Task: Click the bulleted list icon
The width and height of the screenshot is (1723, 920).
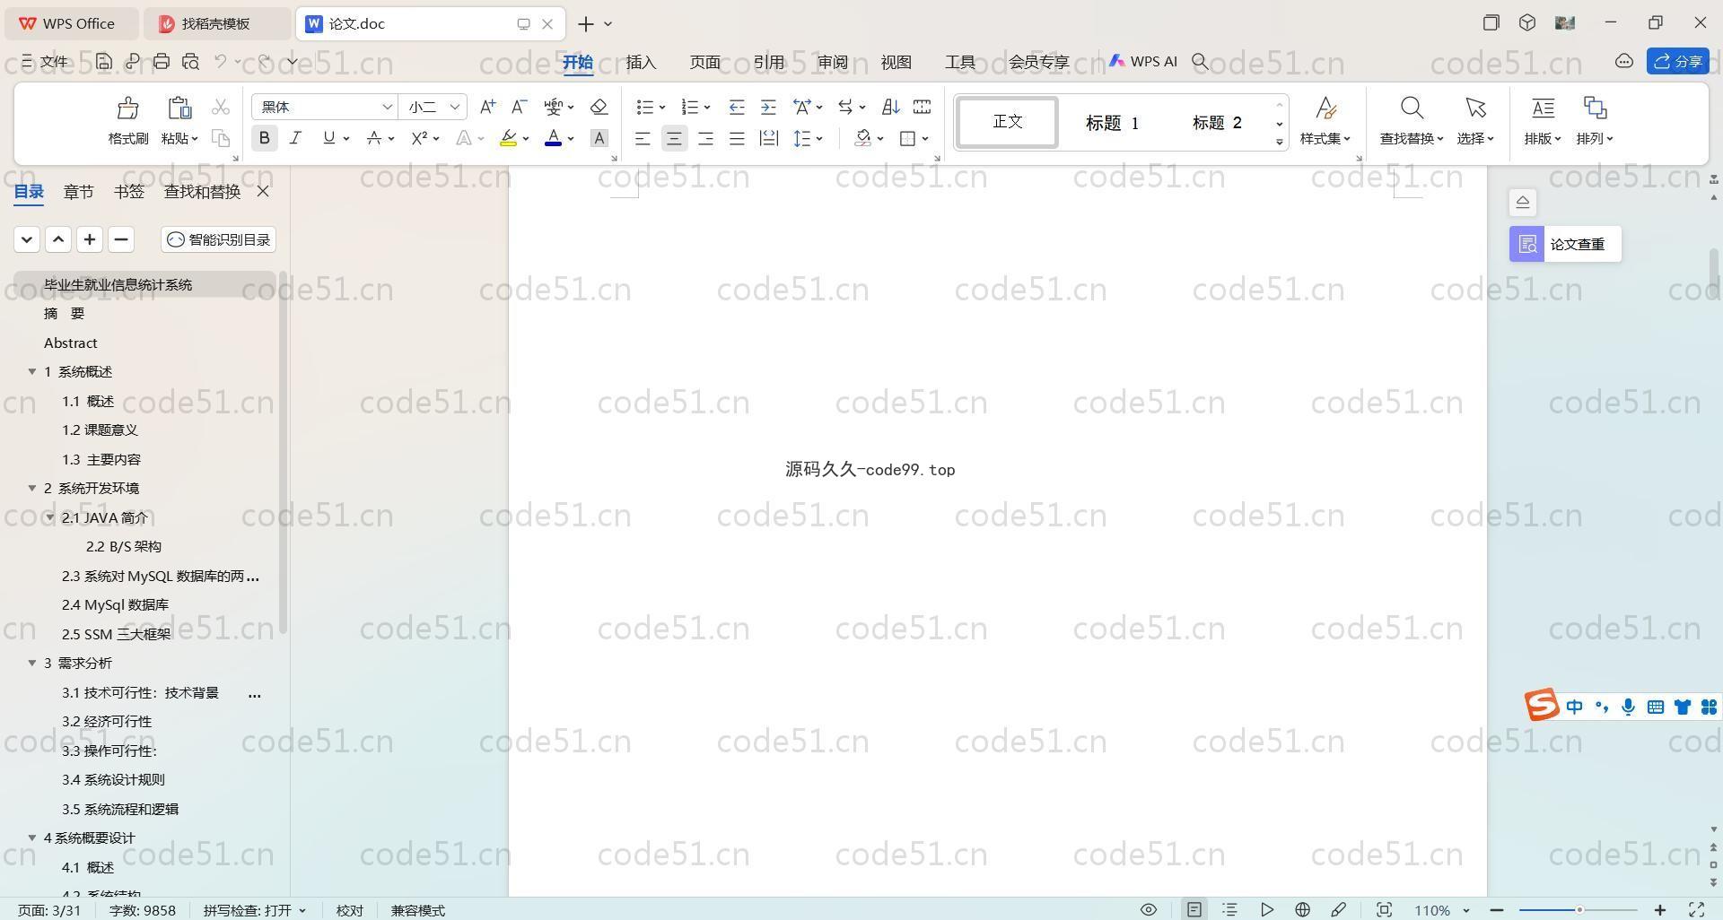Action: click(x=644, y=107)
